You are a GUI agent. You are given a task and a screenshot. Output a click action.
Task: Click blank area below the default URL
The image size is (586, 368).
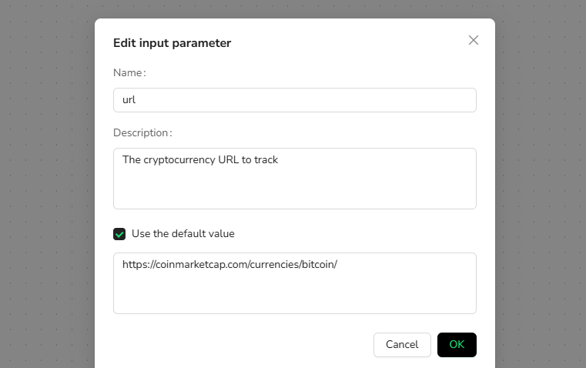tap(294, 296)
